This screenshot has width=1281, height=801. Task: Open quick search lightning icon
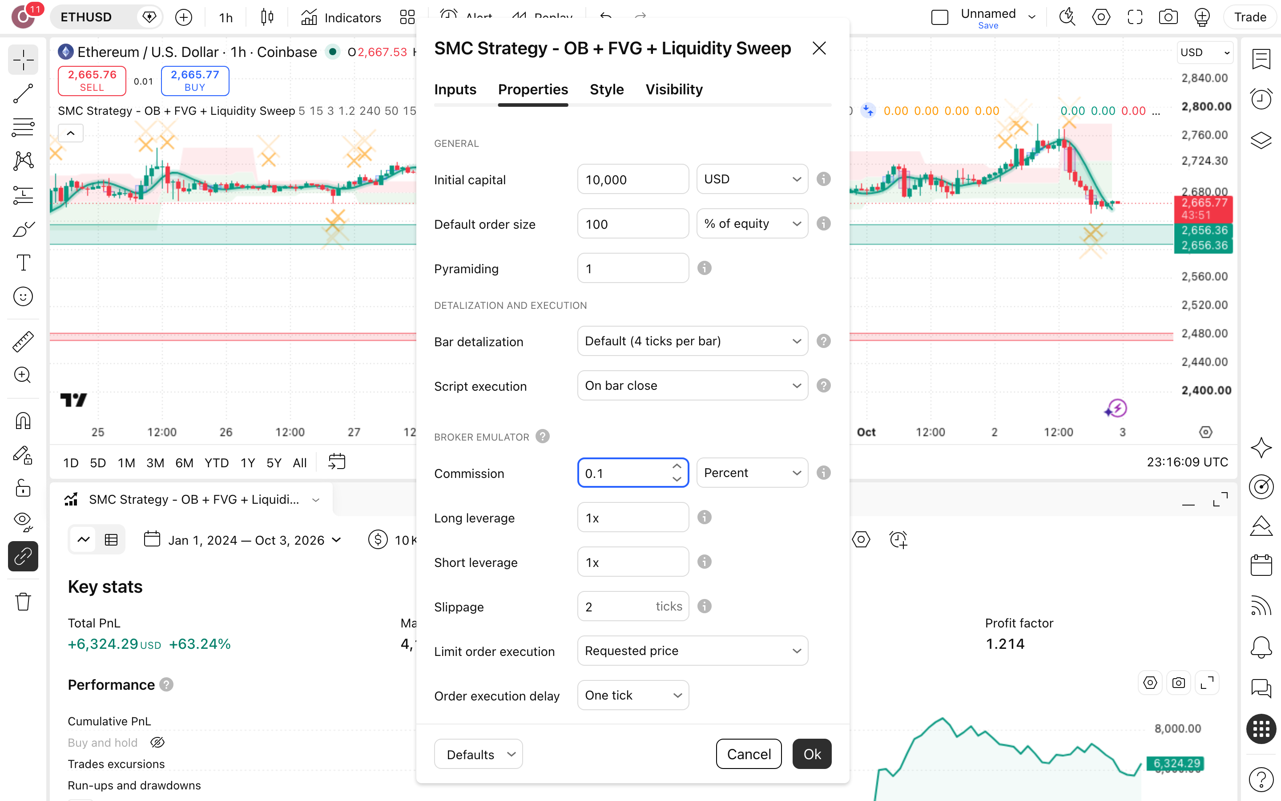tap(1067, 17)
